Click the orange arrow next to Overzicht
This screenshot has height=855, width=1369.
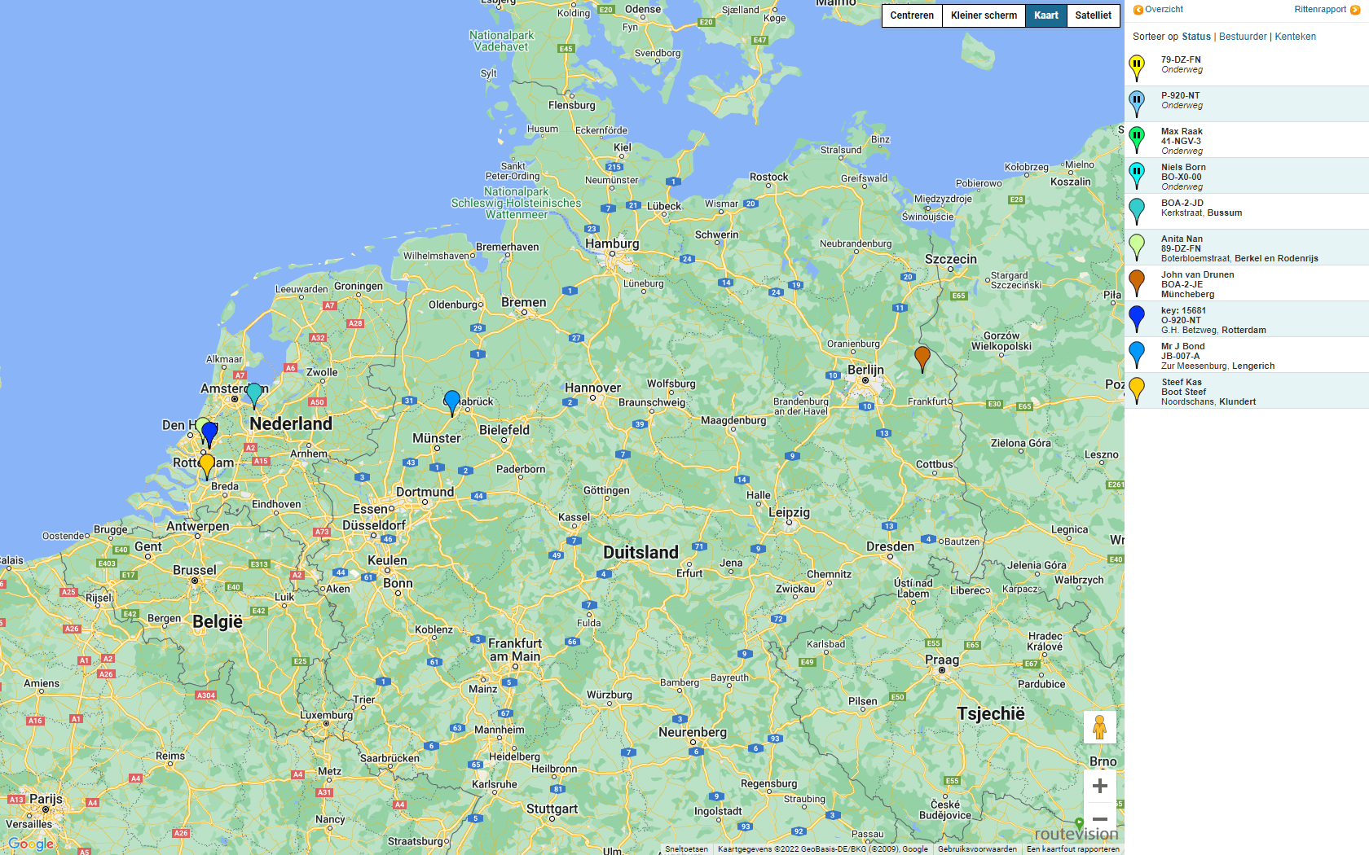click(1138, 10)
